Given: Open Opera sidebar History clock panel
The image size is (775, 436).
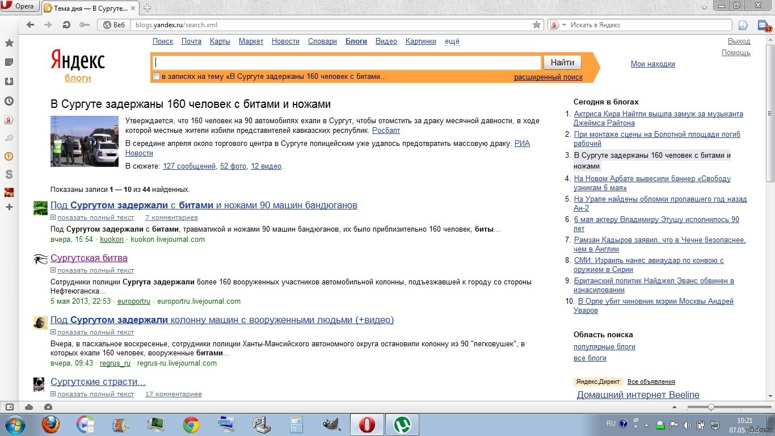Looking at the screenshot, I should (9, 101).
